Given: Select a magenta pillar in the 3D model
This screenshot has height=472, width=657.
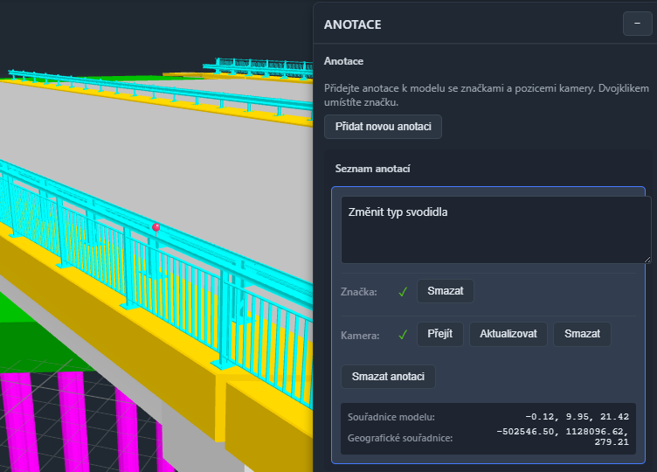Looking at the screenshot, I should (x=73, y=420).
